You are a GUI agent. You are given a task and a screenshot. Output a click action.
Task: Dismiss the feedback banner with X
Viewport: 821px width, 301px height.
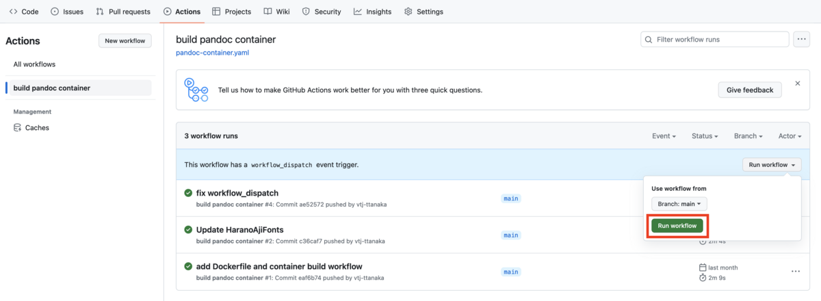[x=798, y=83]
